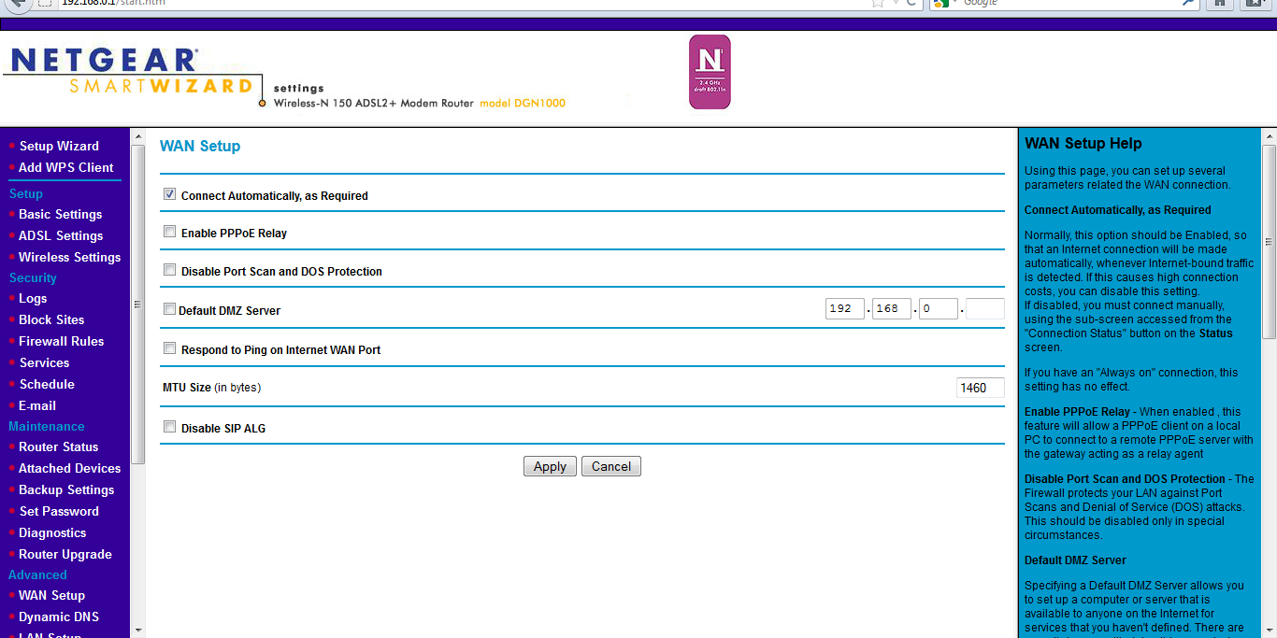Screen dimensions: 1277x638
Task: Enable Disable Port Scan and DOS Protection
Action: [169, 270]
